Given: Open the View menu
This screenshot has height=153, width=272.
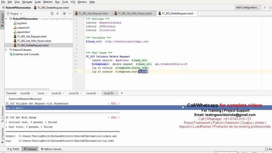Looking at the screenshot, I should [x=17, y=2].
